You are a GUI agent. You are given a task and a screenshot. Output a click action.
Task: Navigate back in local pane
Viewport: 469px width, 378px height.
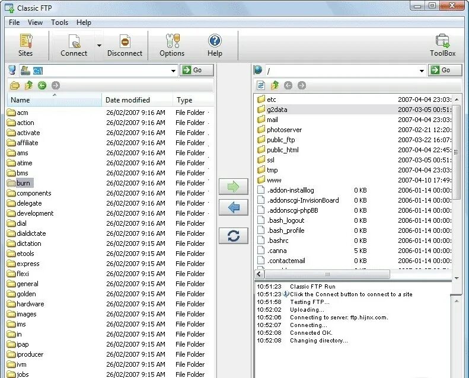42,85
